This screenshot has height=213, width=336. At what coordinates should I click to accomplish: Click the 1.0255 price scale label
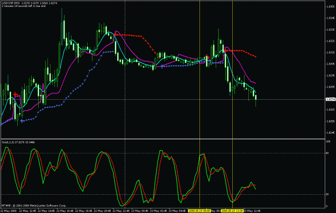click(331, 121)
